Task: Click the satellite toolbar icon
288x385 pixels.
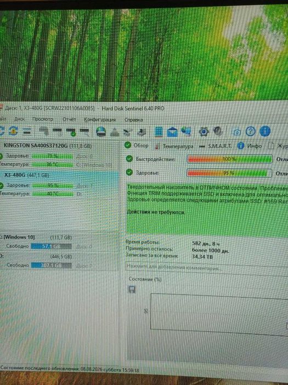Action: click(128, 132)
